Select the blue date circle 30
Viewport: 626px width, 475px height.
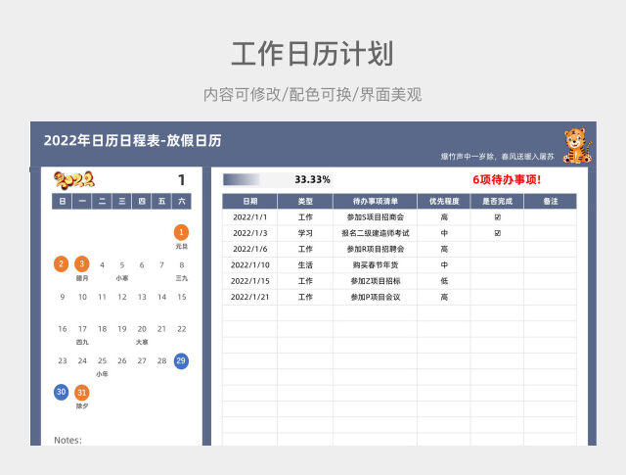[62, 392]
